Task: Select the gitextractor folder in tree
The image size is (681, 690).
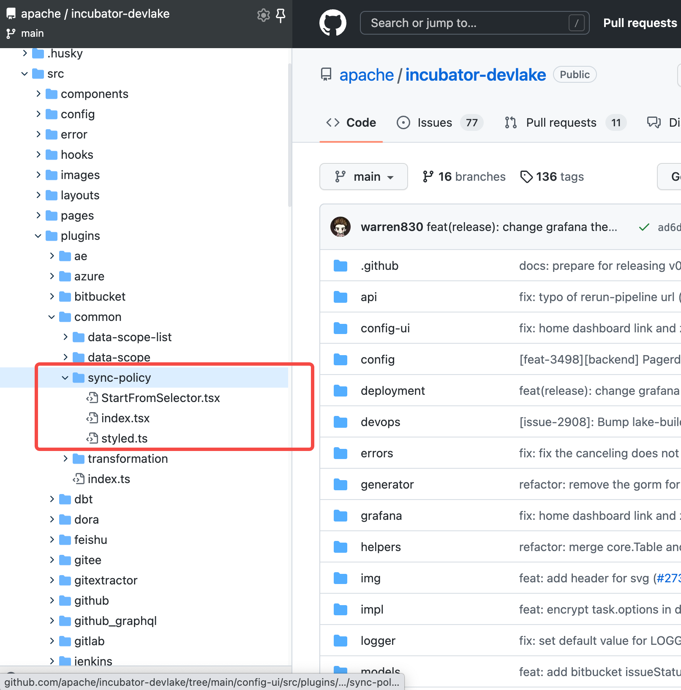Action: 106,580
